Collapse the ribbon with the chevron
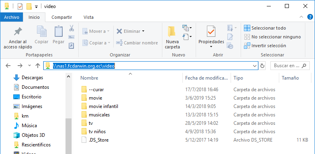The width and height of the screenshot is (315, 154). [301, 17]
